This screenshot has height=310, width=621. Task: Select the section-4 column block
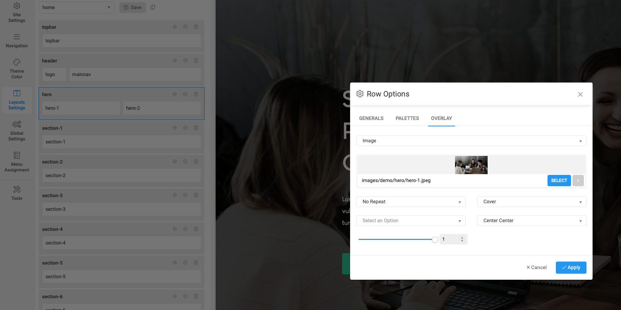(122, 243)
